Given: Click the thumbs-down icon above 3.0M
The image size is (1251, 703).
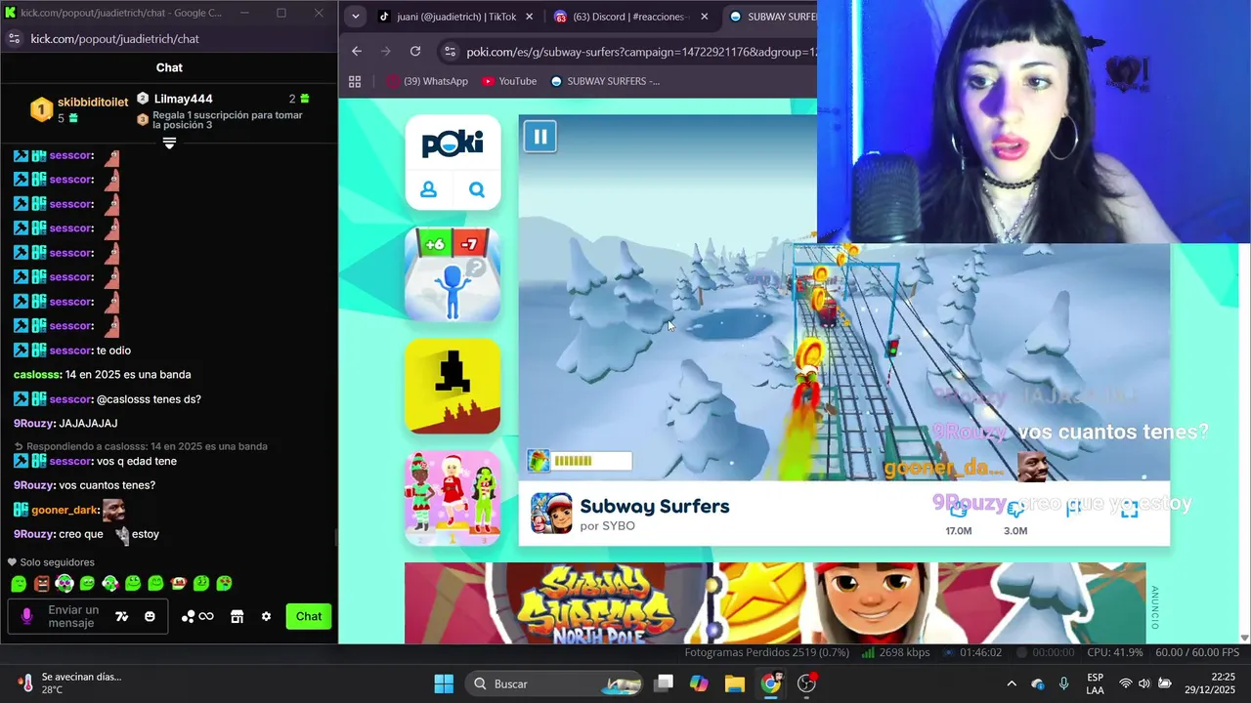Looking at the screenshot, I should [x=1015, y=509].
